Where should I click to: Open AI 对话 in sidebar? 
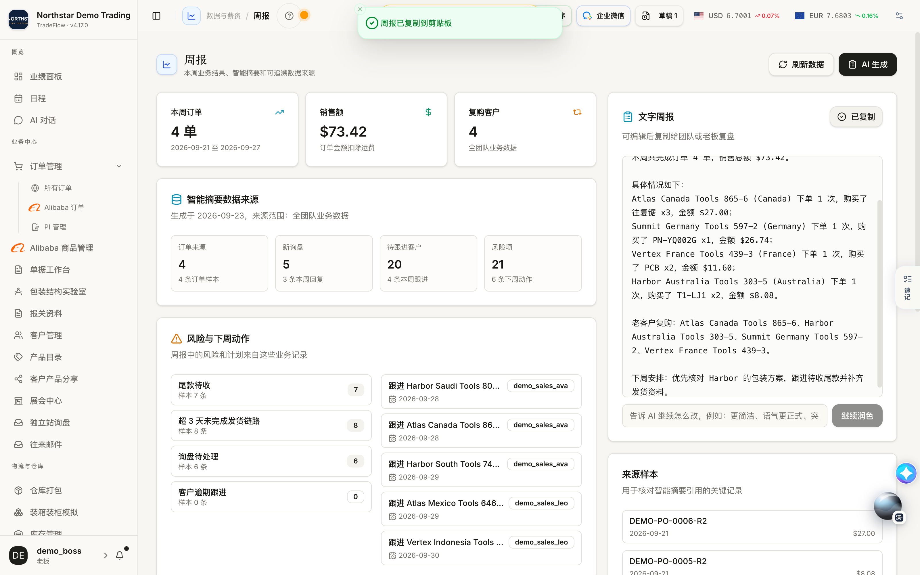(68, 120)
